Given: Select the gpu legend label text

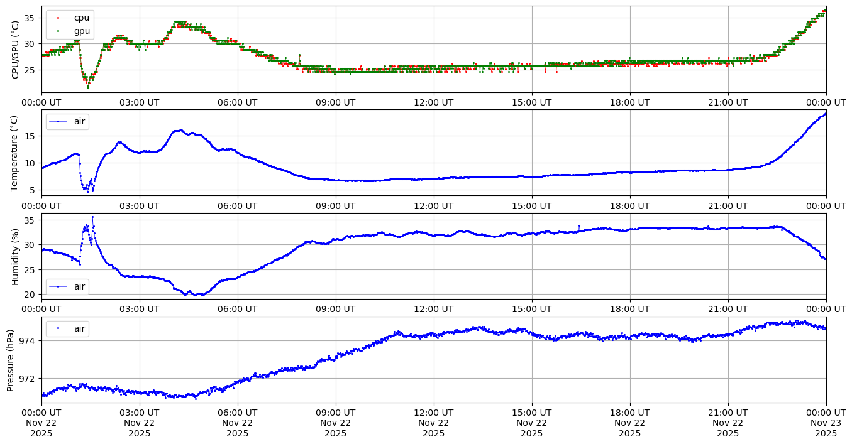Looking at the screenshot, I should 82,30.
